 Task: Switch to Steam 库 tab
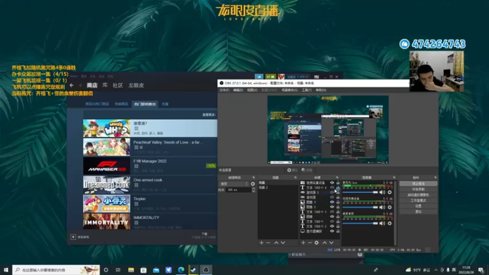pyautogui.click(x=105, y=85)
